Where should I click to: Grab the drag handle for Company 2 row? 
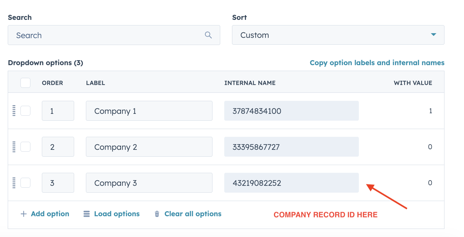click(14, 147)
